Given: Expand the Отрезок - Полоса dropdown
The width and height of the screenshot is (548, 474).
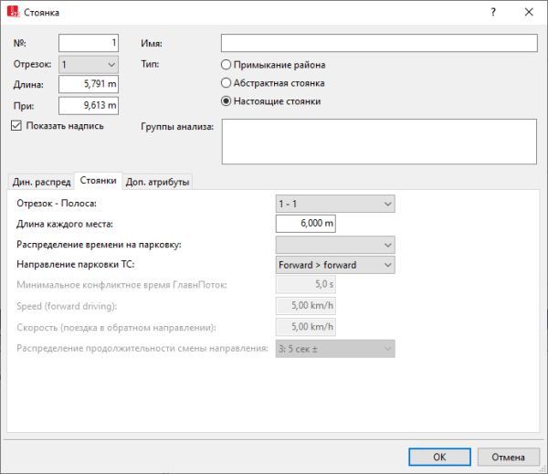Looking at the screenshot, I should point(334,203).
